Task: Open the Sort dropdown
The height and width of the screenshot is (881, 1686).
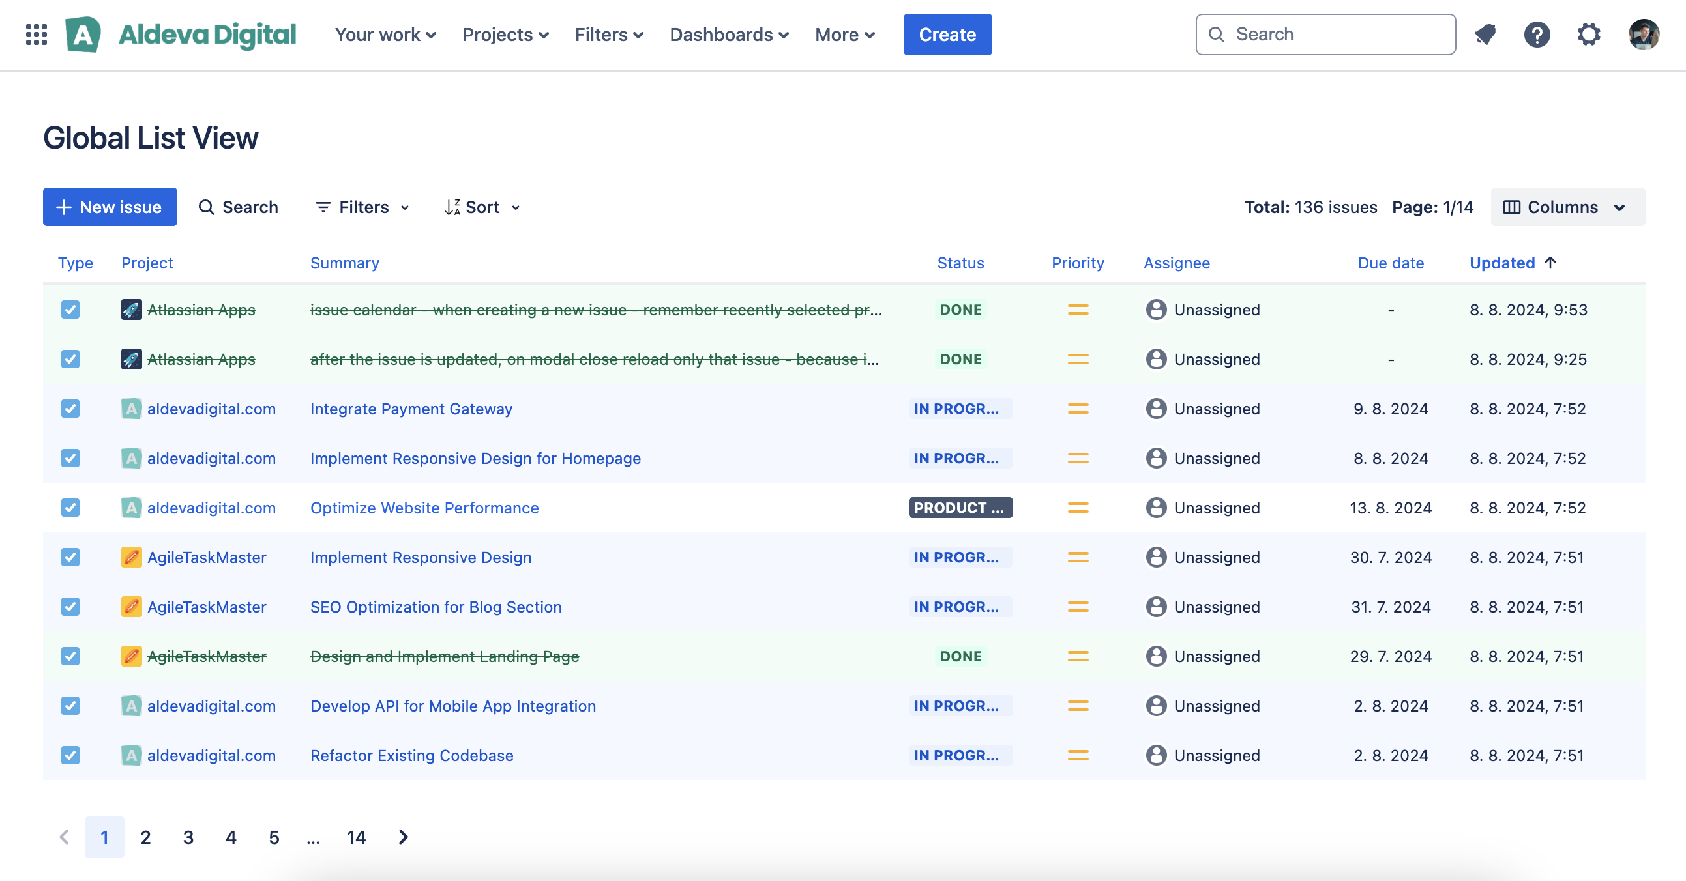Action: coord(482,207)
